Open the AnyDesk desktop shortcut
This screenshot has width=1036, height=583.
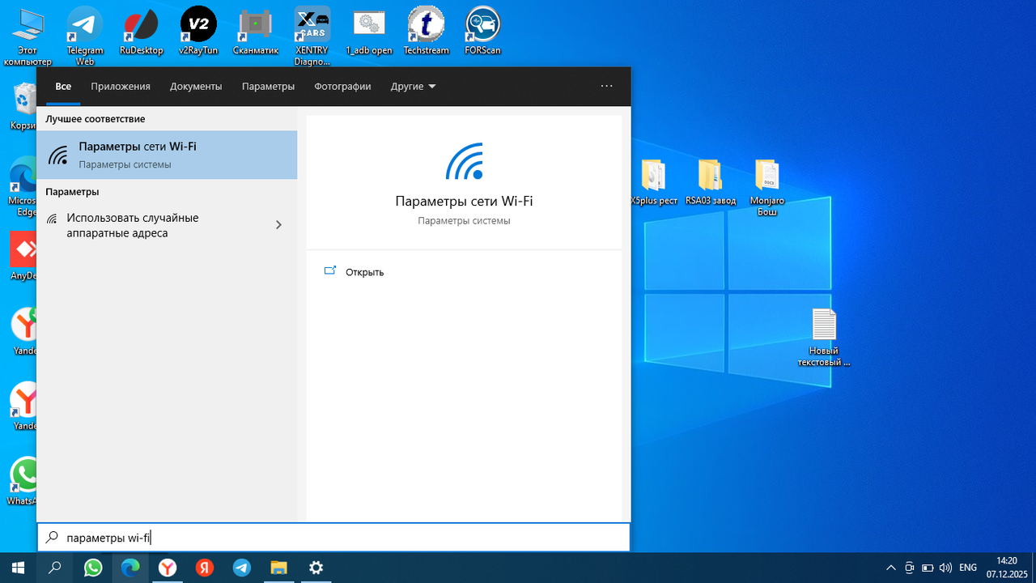pos(23,255)
